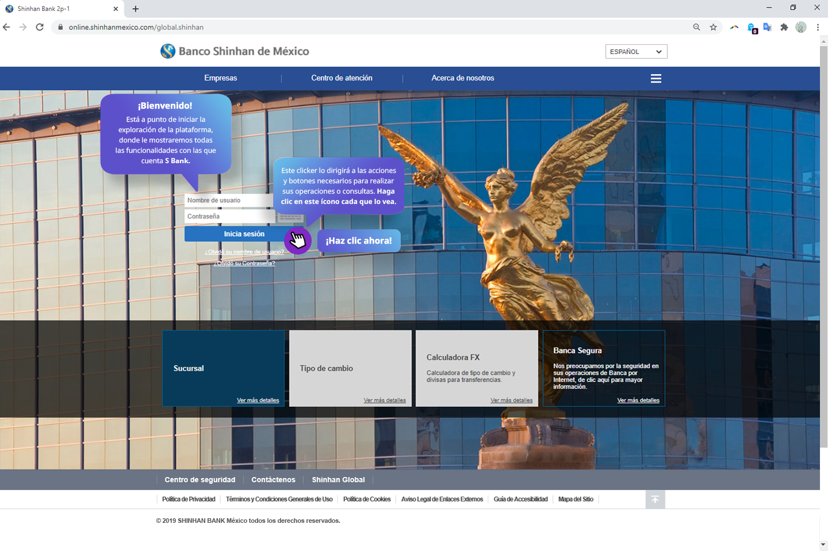Viewport: 828px width, 551px height.
Task: Click the Contáctenos footer link
Action: click(273, 480)
